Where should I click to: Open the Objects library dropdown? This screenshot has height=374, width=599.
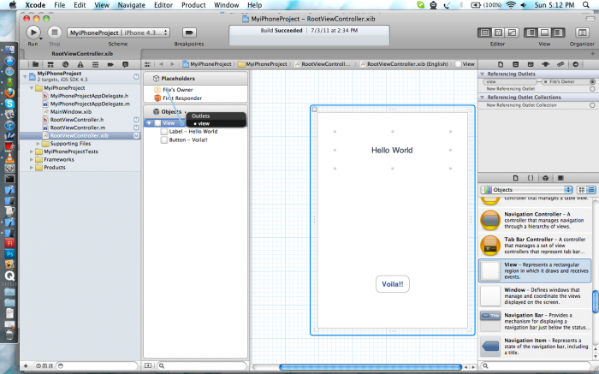[x=526, y=190]
